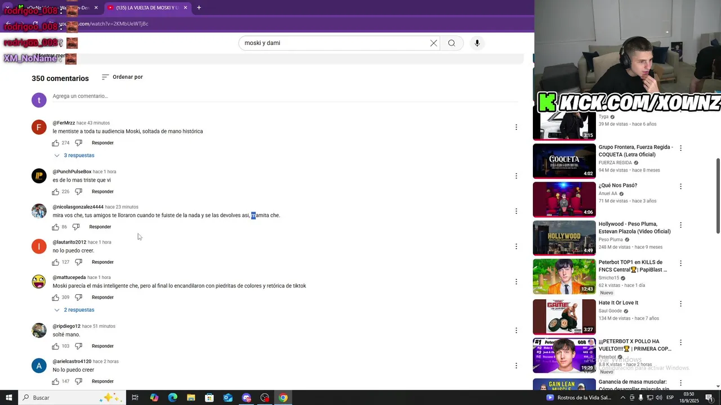Dislike @nicolasgonzalez4444's comment
Viewport: 721px width, 405px height.
point(76,227)
